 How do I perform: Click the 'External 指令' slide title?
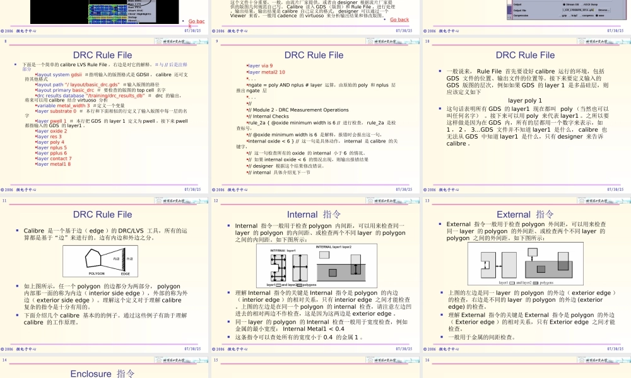[x=525, y=214]
